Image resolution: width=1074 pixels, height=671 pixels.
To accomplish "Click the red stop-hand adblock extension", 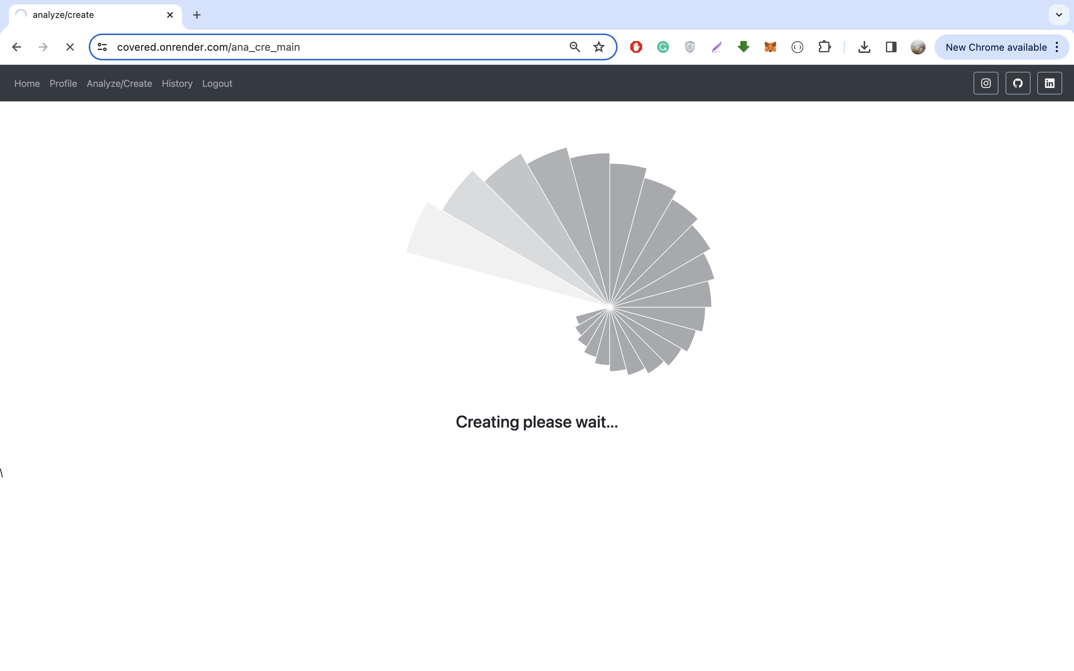I will [x=636, y=47].
